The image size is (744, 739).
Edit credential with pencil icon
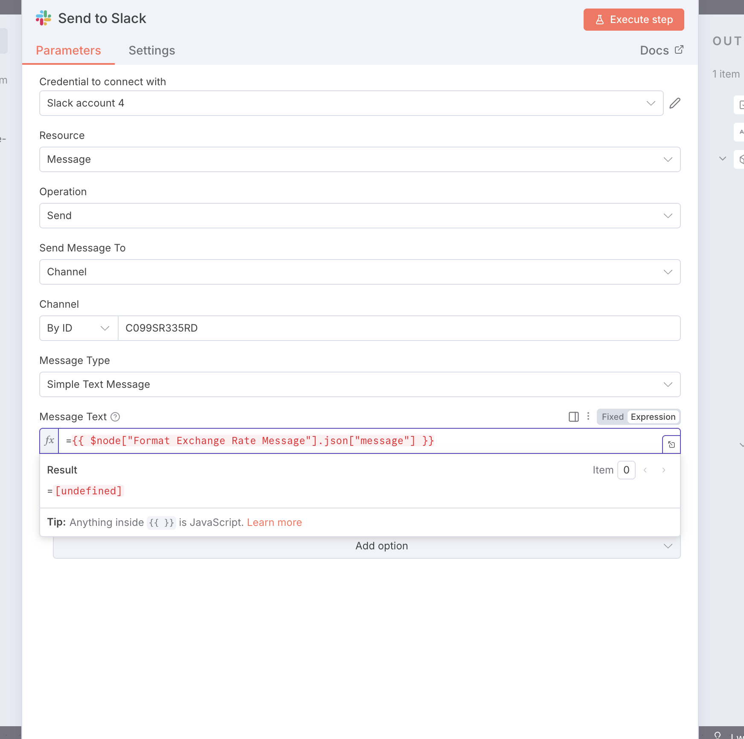[675, 103]
